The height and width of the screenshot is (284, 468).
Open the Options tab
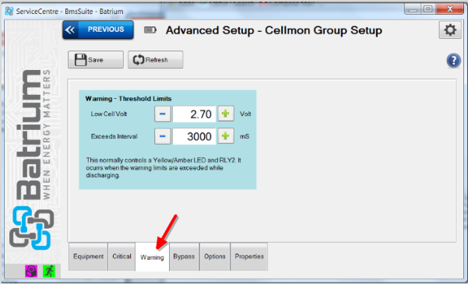[215, 257]
